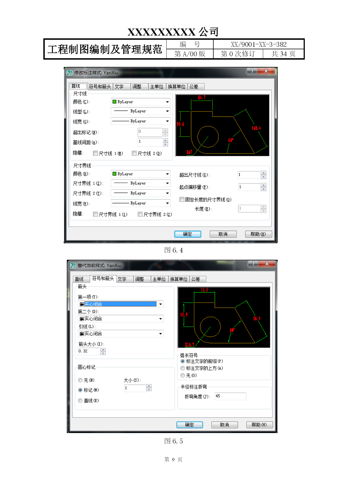Select 主单位 tab in the 修改标注样式 dialog
The width and height of the screenshot is (347, 491).
[157, 87]
